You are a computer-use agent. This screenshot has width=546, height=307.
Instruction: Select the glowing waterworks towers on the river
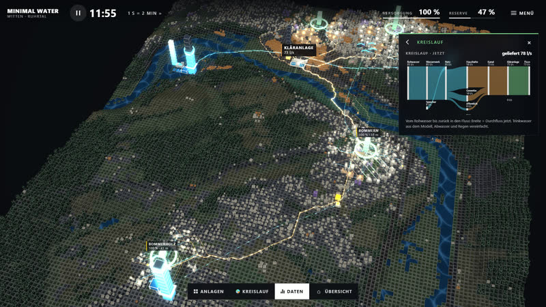(182, 56)
